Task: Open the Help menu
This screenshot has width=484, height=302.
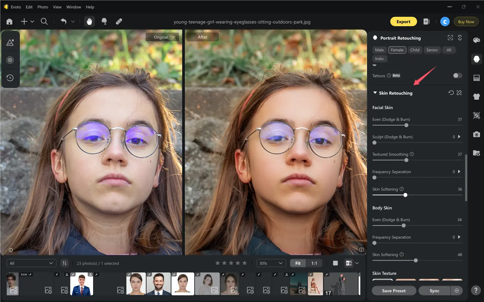Action: 90,7
